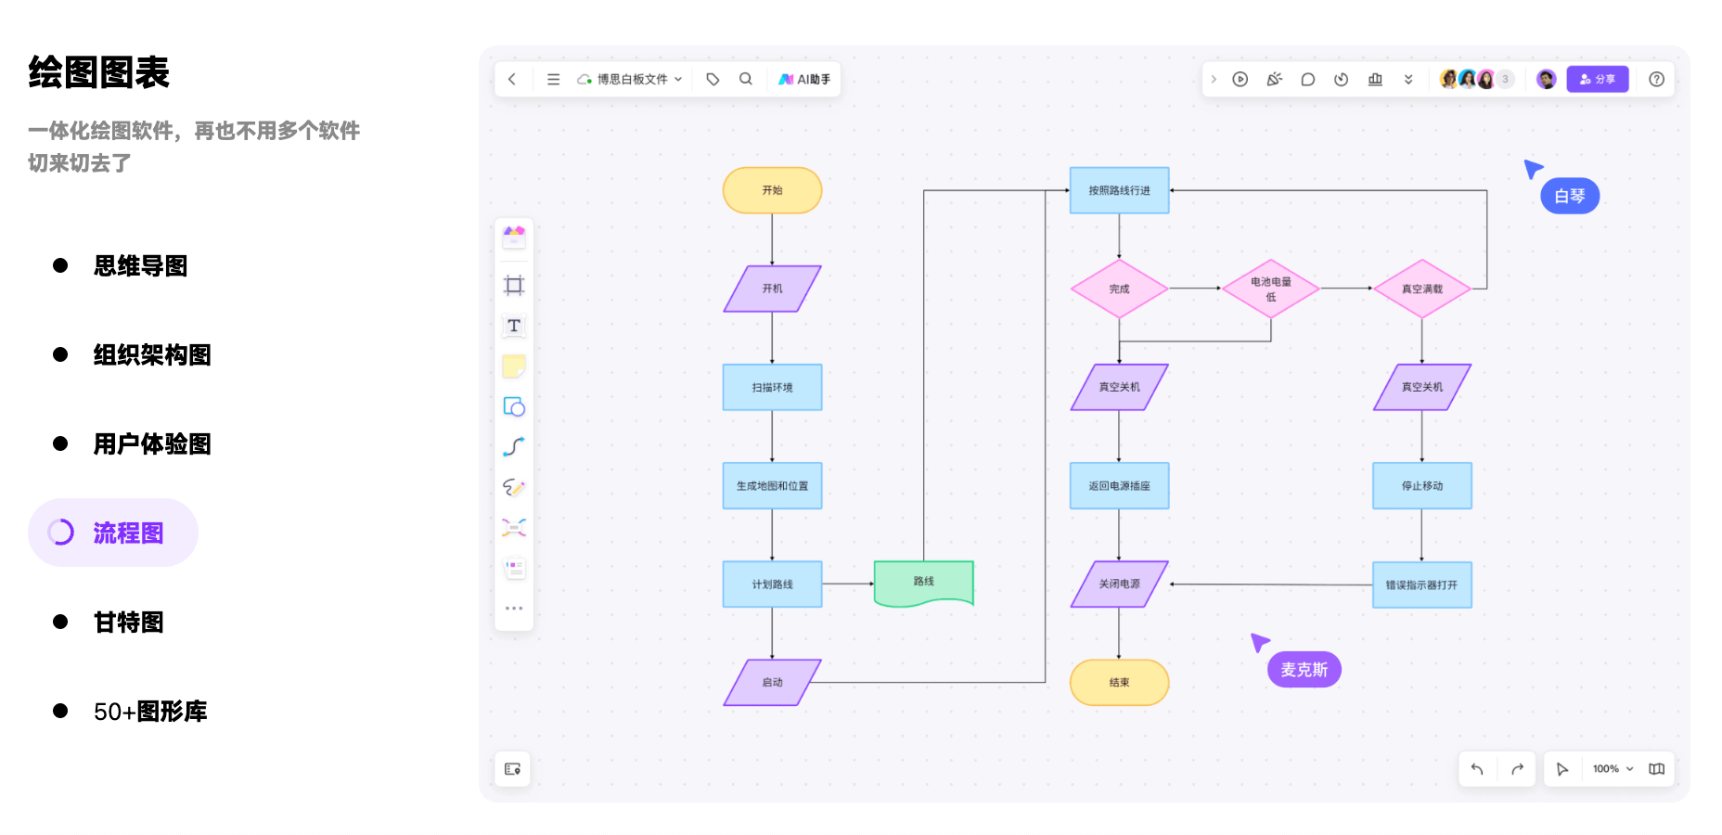Select the Shapes tool

pos(514,407)
